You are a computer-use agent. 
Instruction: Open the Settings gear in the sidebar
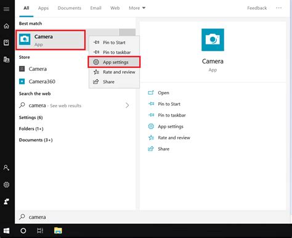point(6,184)
